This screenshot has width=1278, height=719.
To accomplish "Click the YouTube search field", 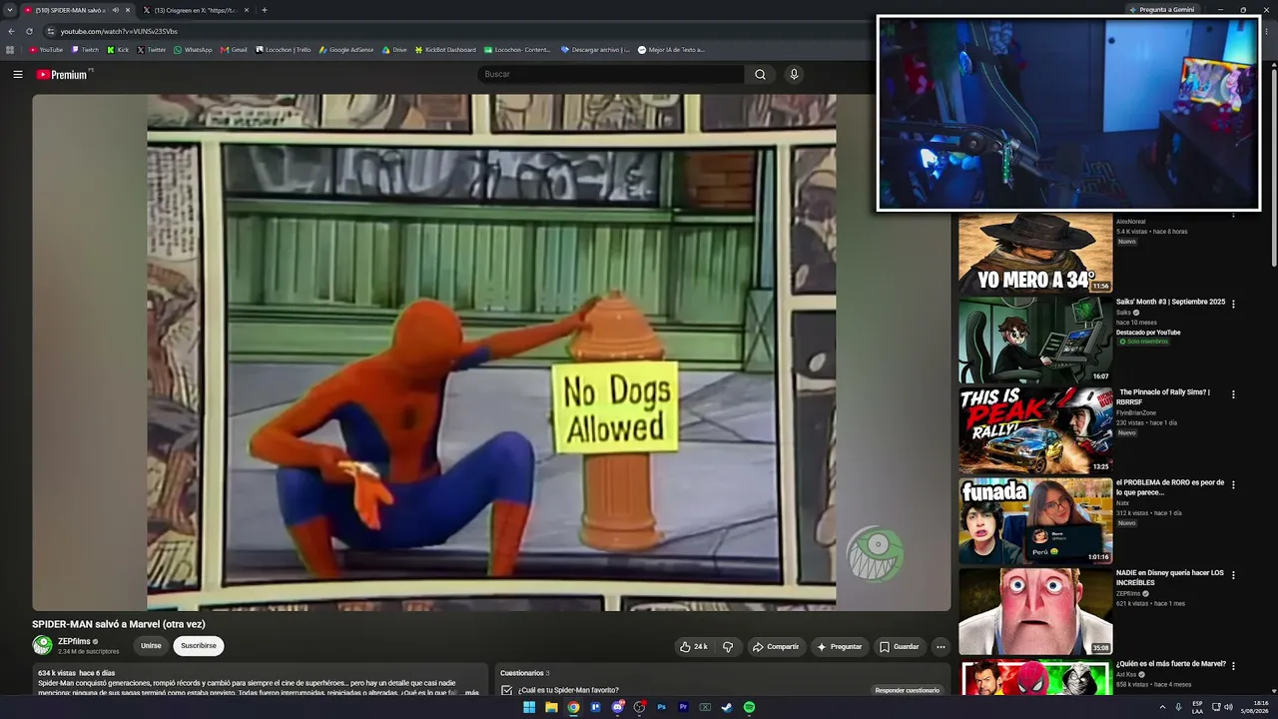I will [x=611, y=74].
